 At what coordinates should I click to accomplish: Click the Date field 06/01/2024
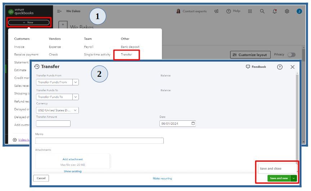click(x=177, y=124)
